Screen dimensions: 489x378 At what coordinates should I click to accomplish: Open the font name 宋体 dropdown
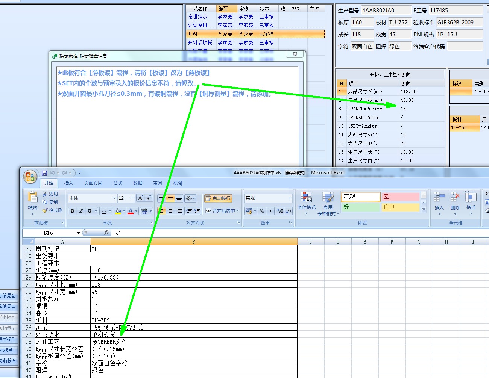tap(114, 198)
